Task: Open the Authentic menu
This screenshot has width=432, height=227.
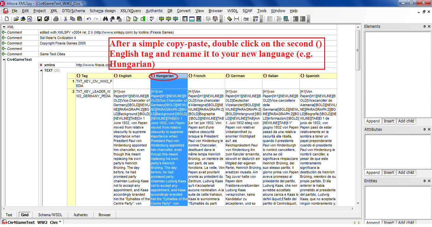Action: [154, 11]
